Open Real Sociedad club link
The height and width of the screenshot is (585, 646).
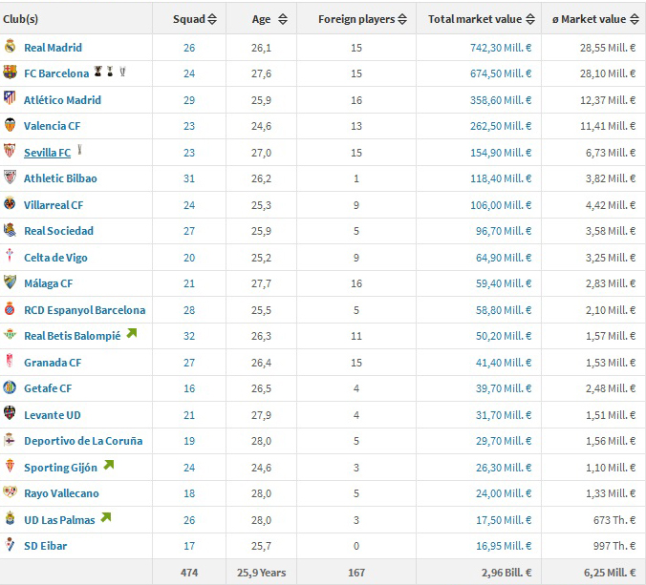[x=58, y=231]
